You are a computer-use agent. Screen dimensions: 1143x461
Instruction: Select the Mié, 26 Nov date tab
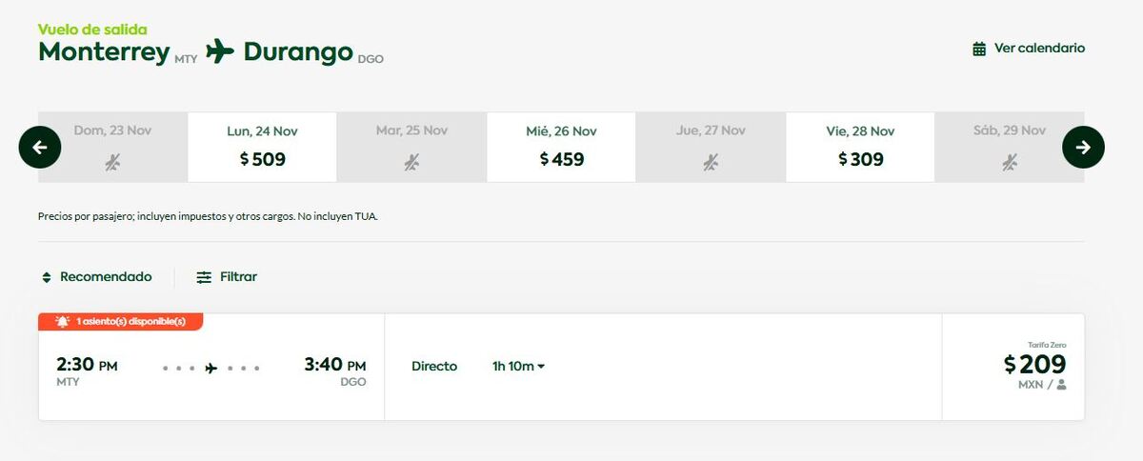561,147
